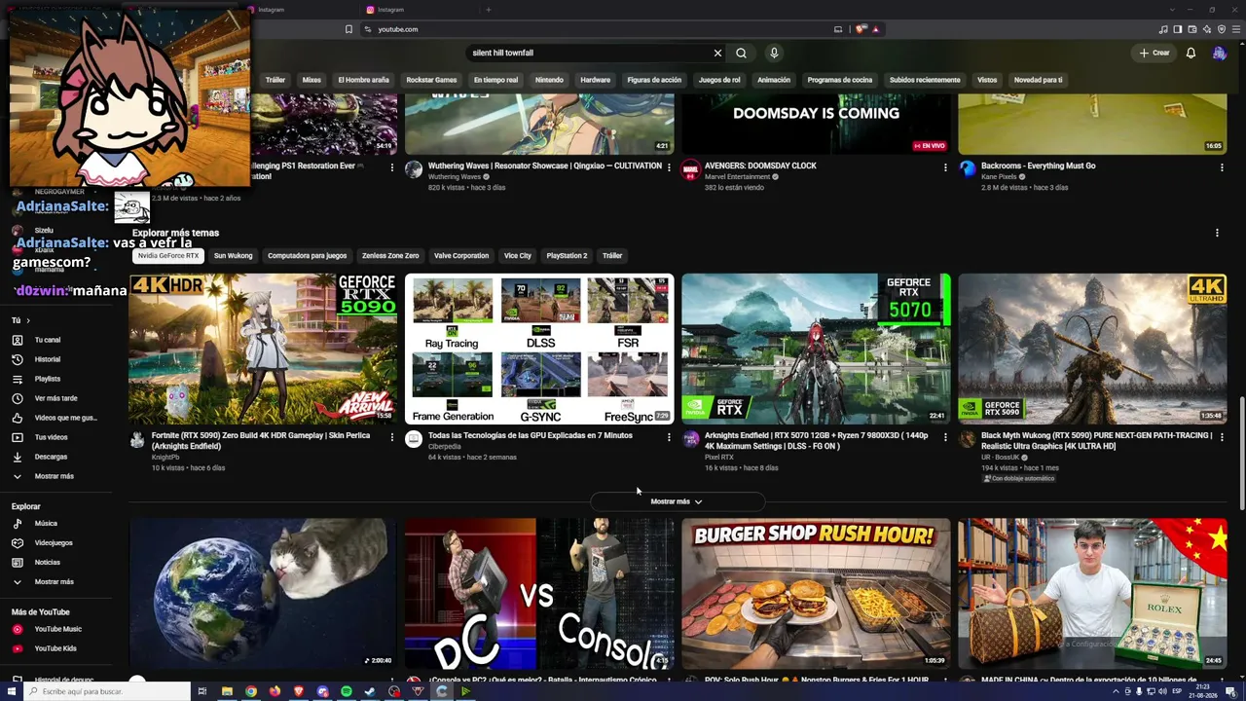Select the Nintendo filter chip
This screenshot has height=701, width=1246.
[x=549, y=80]
